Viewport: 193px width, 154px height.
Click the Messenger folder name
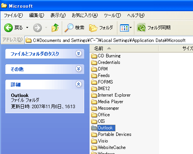point(108,108)
